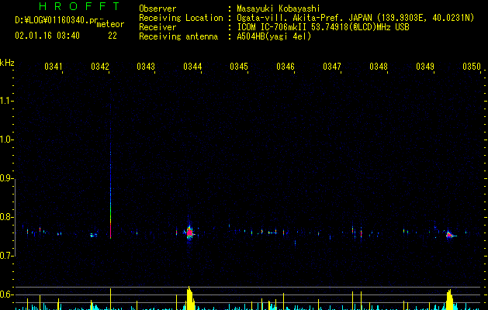This screenshot has width=488, height=310.
Task: Click the 0350 time marker
Action: click(472, 67)
